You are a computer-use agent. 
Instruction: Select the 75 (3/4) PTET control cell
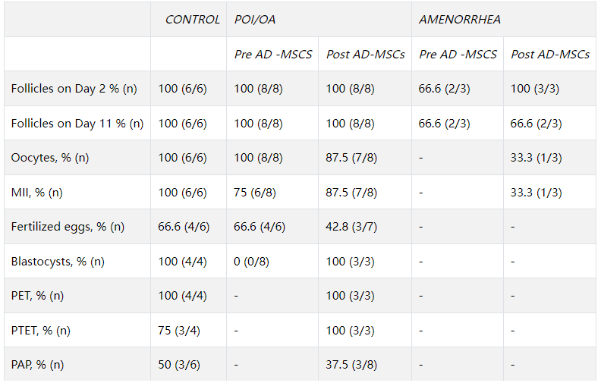179,331
